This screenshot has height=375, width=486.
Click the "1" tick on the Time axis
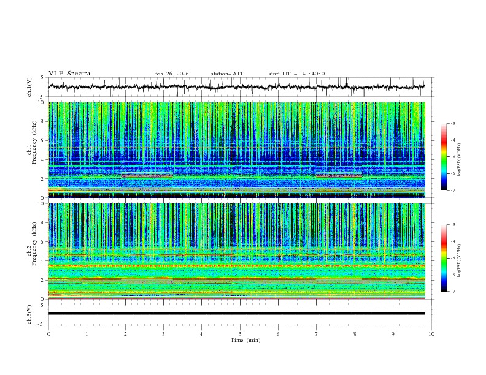pos(87,334)
